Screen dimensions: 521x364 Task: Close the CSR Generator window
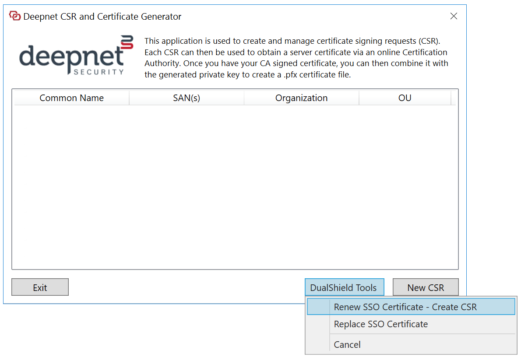click(454, 16)
